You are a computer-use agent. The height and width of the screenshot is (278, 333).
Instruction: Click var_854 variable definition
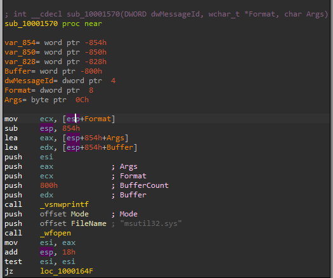55,43
